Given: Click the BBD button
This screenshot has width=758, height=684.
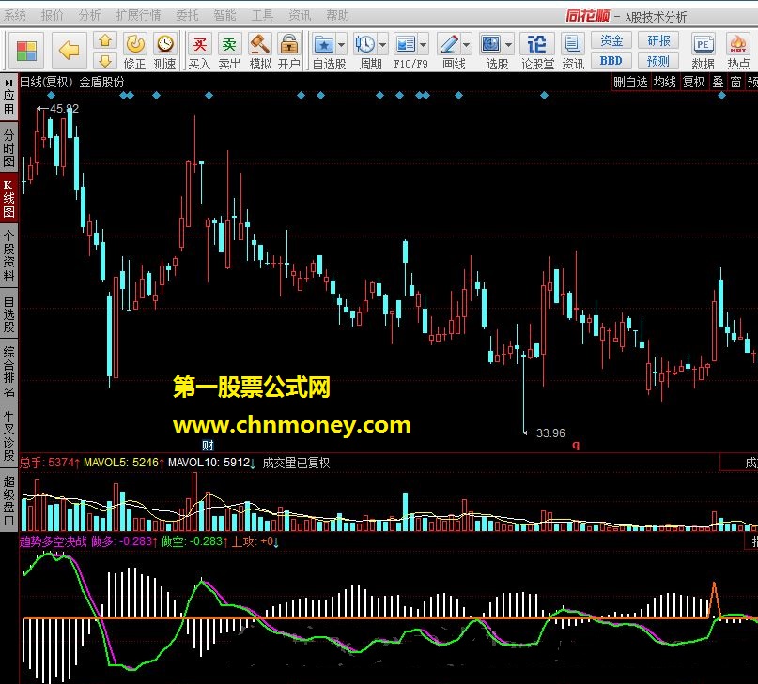Looking at the screenshot, I should pyautogui.click(x=611, y=61).
